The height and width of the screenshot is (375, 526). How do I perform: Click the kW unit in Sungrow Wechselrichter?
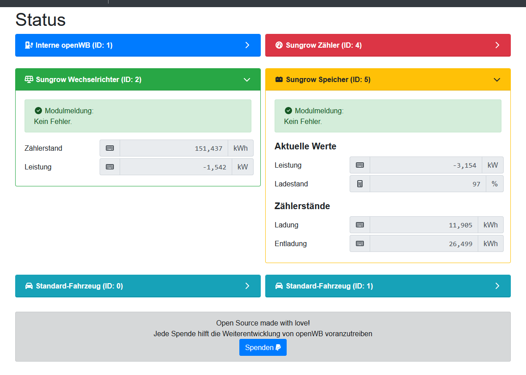(x=242, y=167)
